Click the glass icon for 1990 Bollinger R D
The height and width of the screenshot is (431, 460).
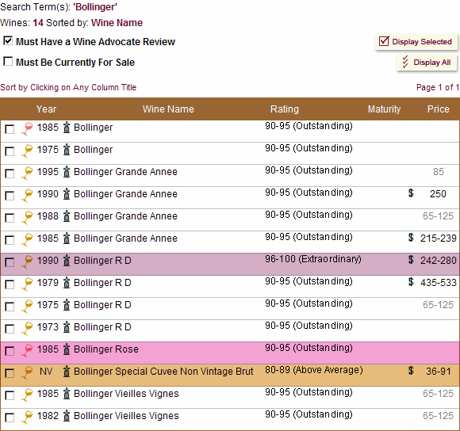[x=27, y=262]
